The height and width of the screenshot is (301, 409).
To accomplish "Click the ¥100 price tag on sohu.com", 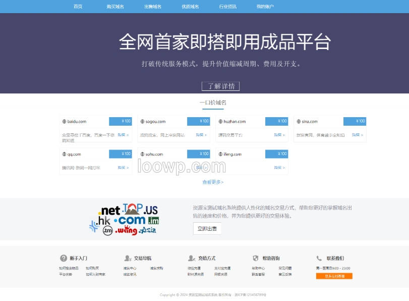I will [199, 154].
